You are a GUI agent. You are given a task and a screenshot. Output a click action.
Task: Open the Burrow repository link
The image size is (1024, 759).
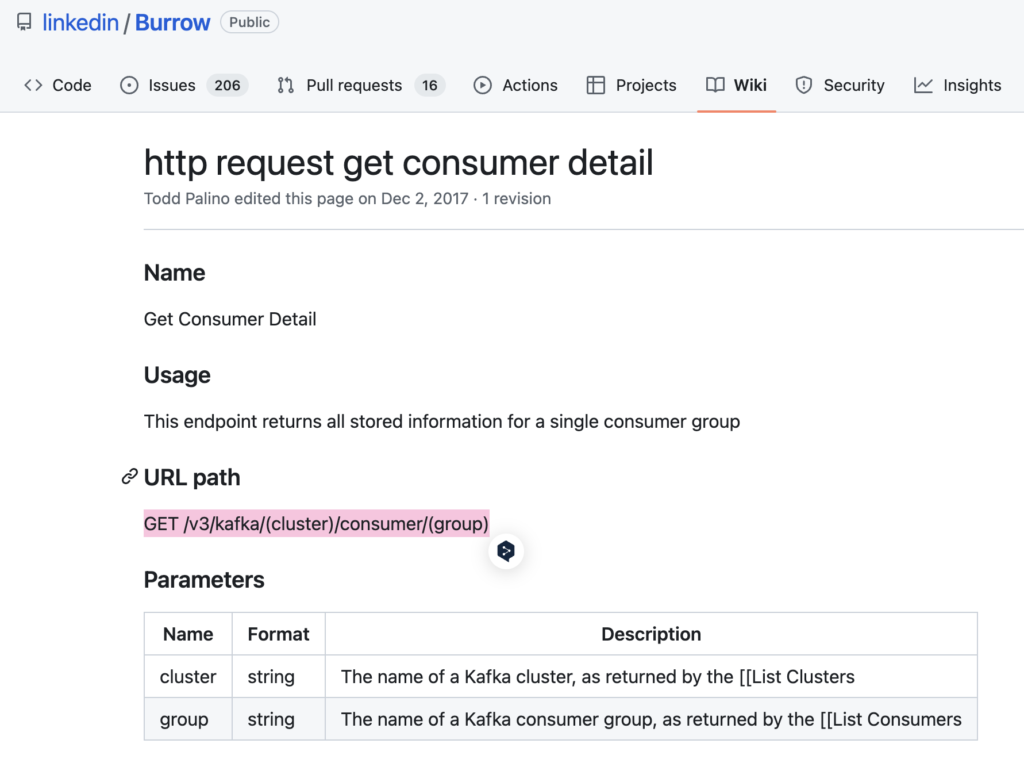172,22
